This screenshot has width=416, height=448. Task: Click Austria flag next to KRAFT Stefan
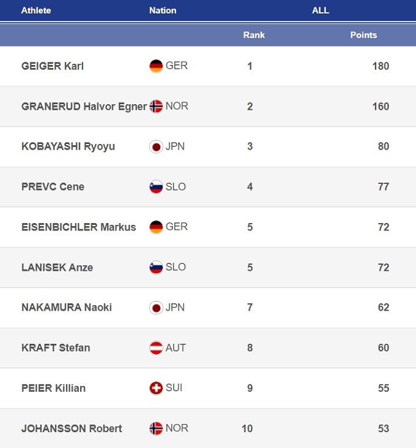click(x=156, y=347)
